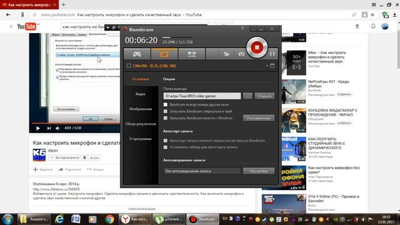The height and width of the screenshot is (225, 400).
Task: Click the Настройки button for auto-complete
Action: click(x=259, y=171)
